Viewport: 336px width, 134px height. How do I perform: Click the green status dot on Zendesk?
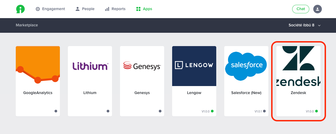(316, 111)
